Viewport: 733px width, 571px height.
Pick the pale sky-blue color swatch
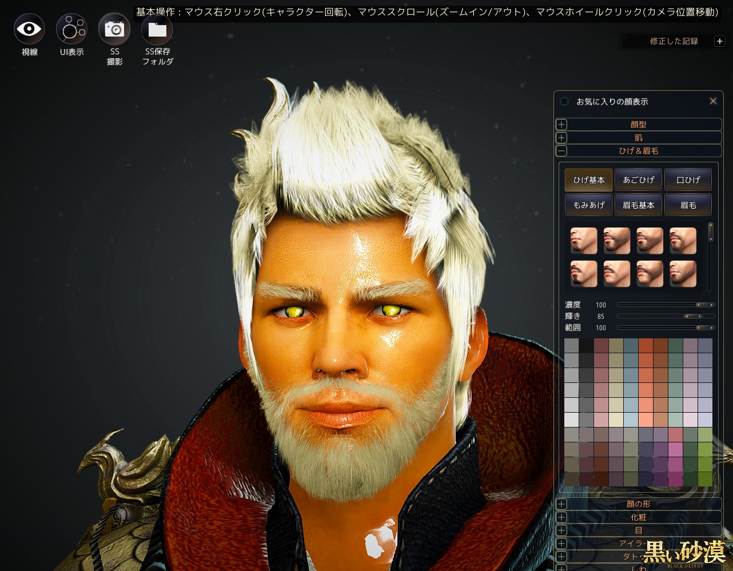tap(631, 420)
